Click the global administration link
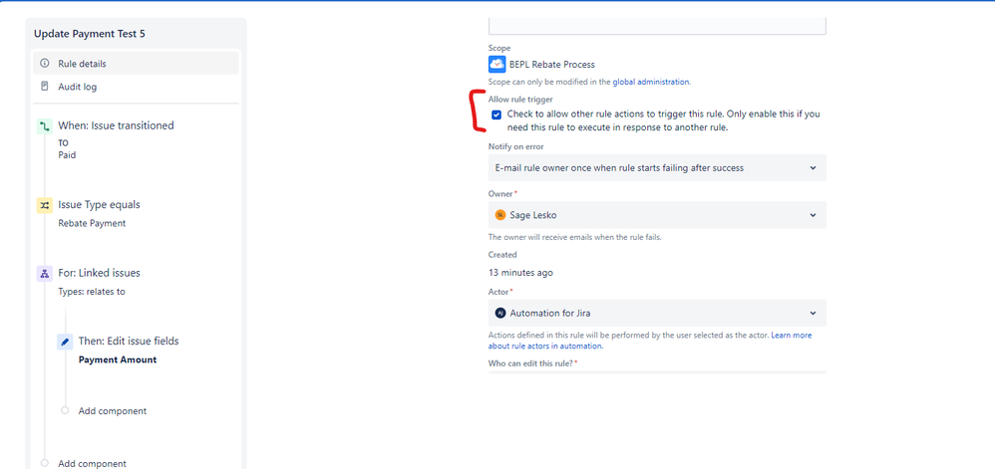 (x=650, y=82)
